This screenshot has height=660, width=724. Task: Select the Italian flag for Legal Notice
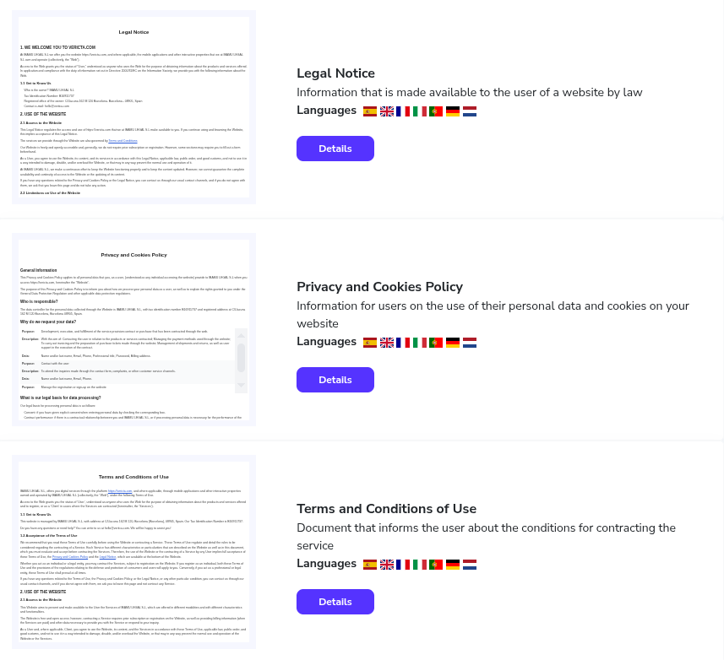[420, 111]
